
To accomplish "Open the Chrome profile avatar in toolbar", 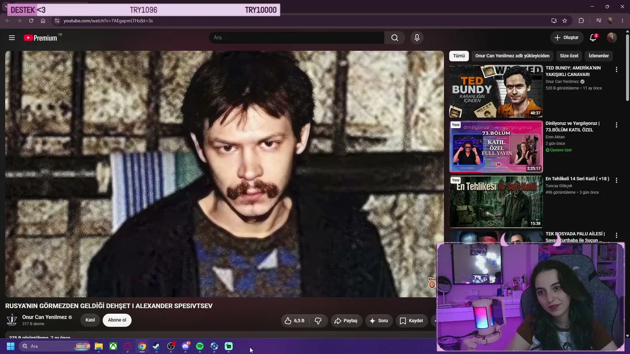I will click(610, 21).
